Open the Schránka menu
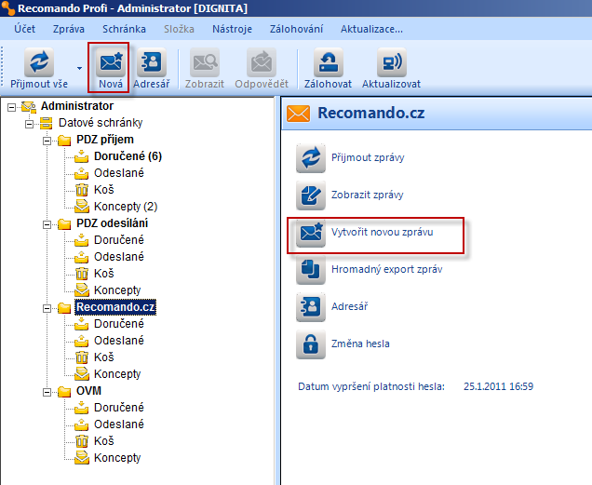 pyautogui.click(x=124, y=29)
